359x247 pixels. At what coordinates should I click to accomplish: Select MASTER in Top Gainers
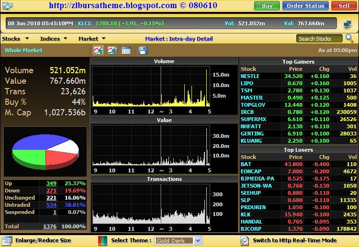coord(252,98)
